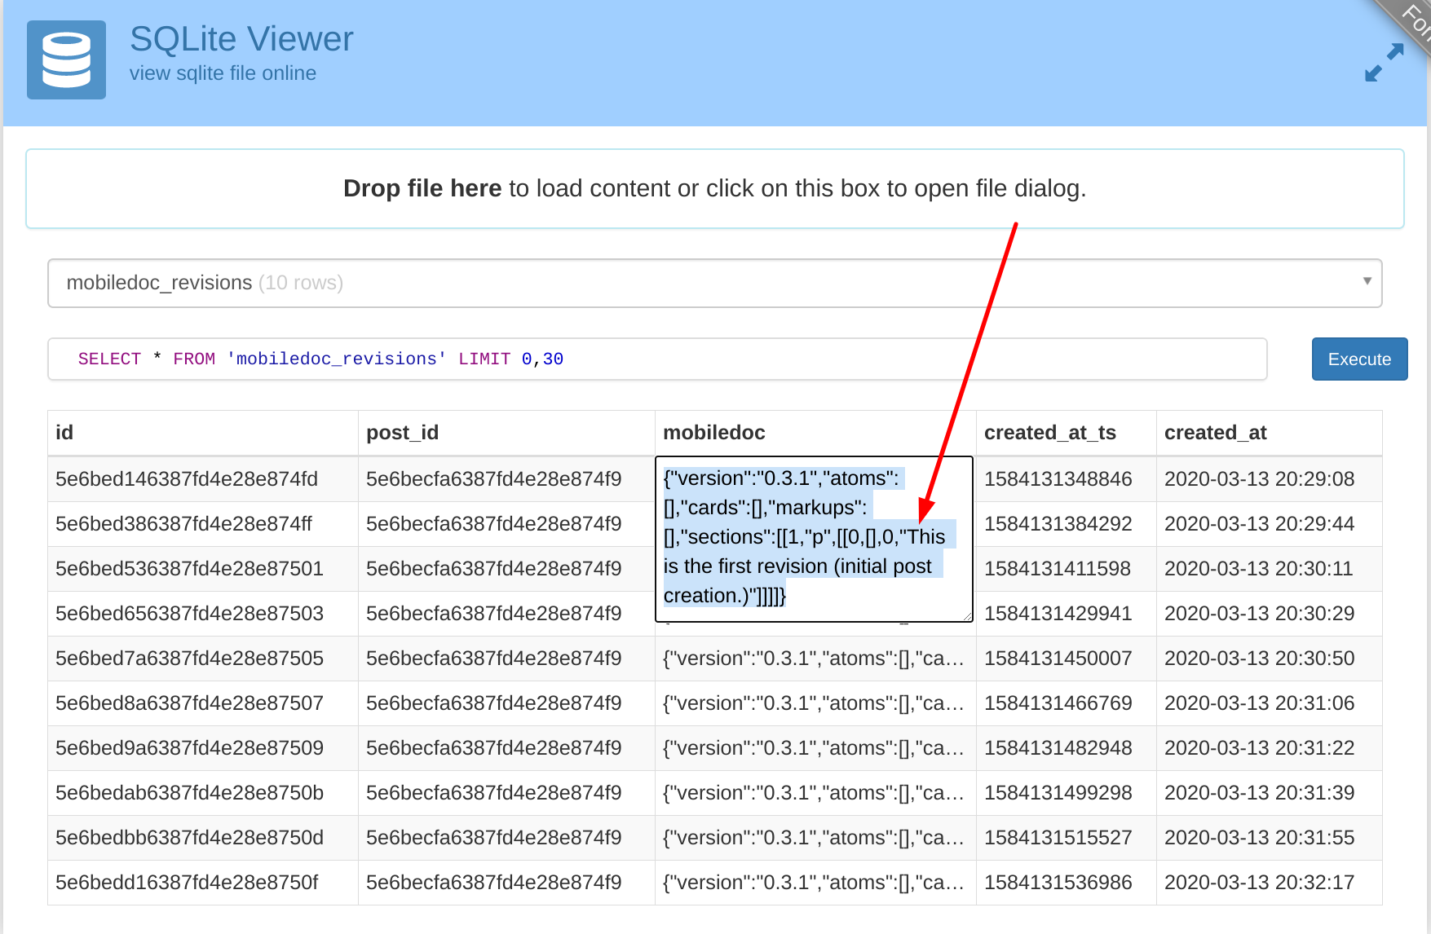This screenshot has width=1431, height=934.
Task: Click mobiledoc cell in the 20:31:39 row
Action: tap(814, 793)
